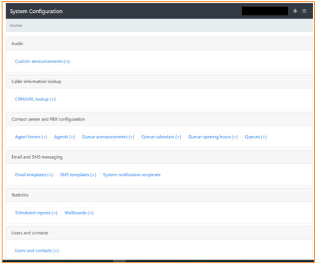
Task: Open System notification recipients
Action: coord(132,175)
